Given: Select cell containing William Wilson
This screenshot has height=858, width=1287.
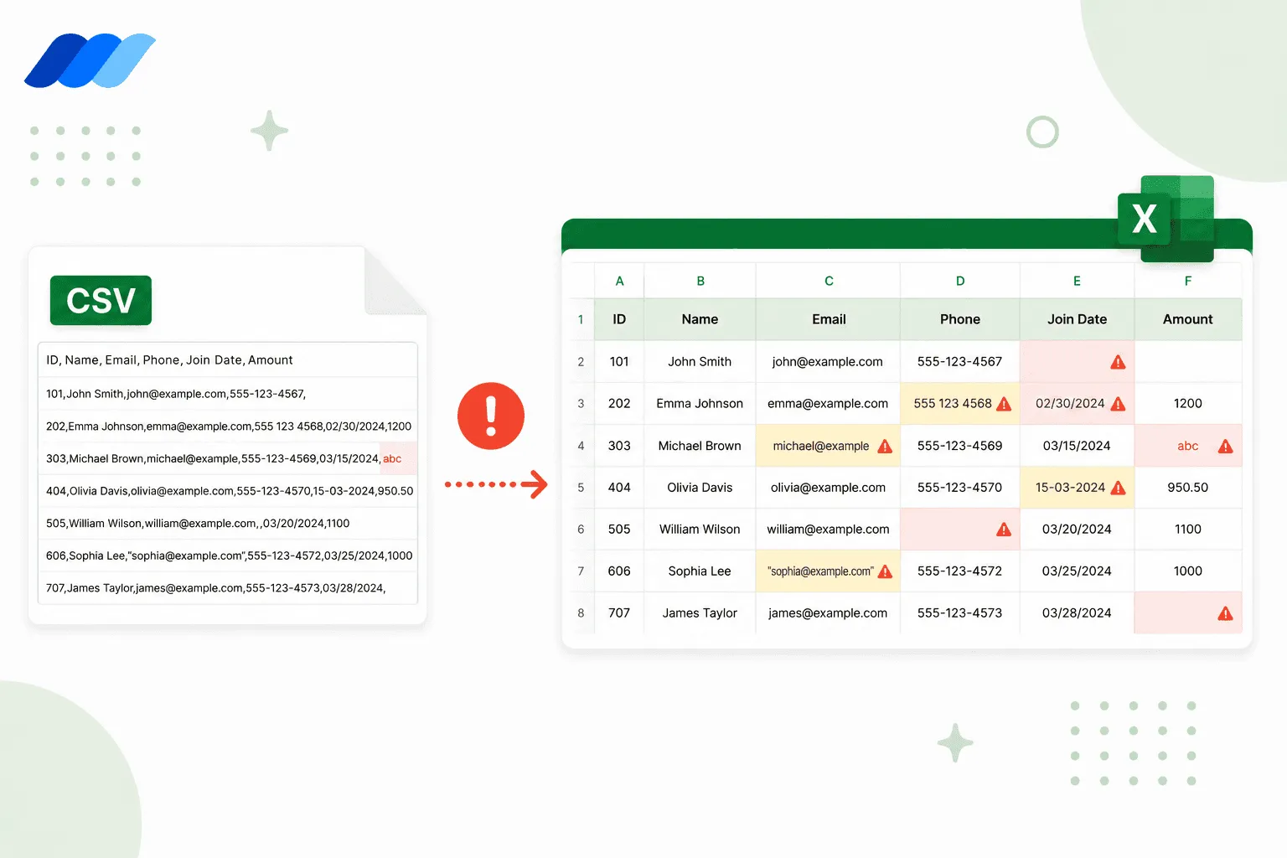Looking at the screenshot, I should click(700, 530).
